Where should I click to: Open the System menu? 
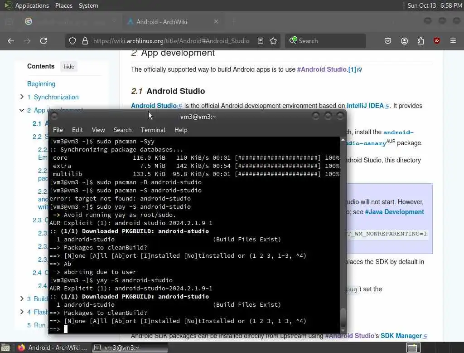coord(88,5)
